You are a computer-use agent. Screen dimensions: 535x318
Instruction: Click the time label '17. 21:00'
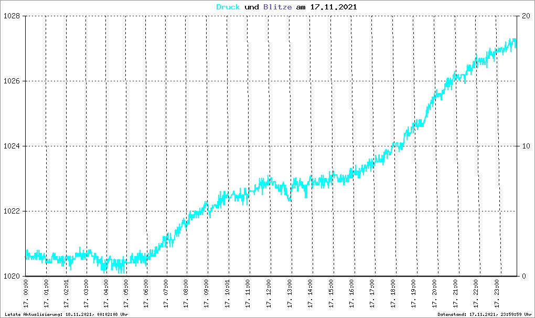pos(455,293)
